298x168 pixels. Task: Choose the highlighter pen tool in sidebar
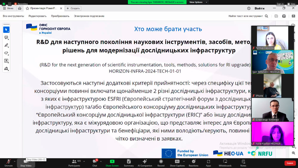coord(6,45)
